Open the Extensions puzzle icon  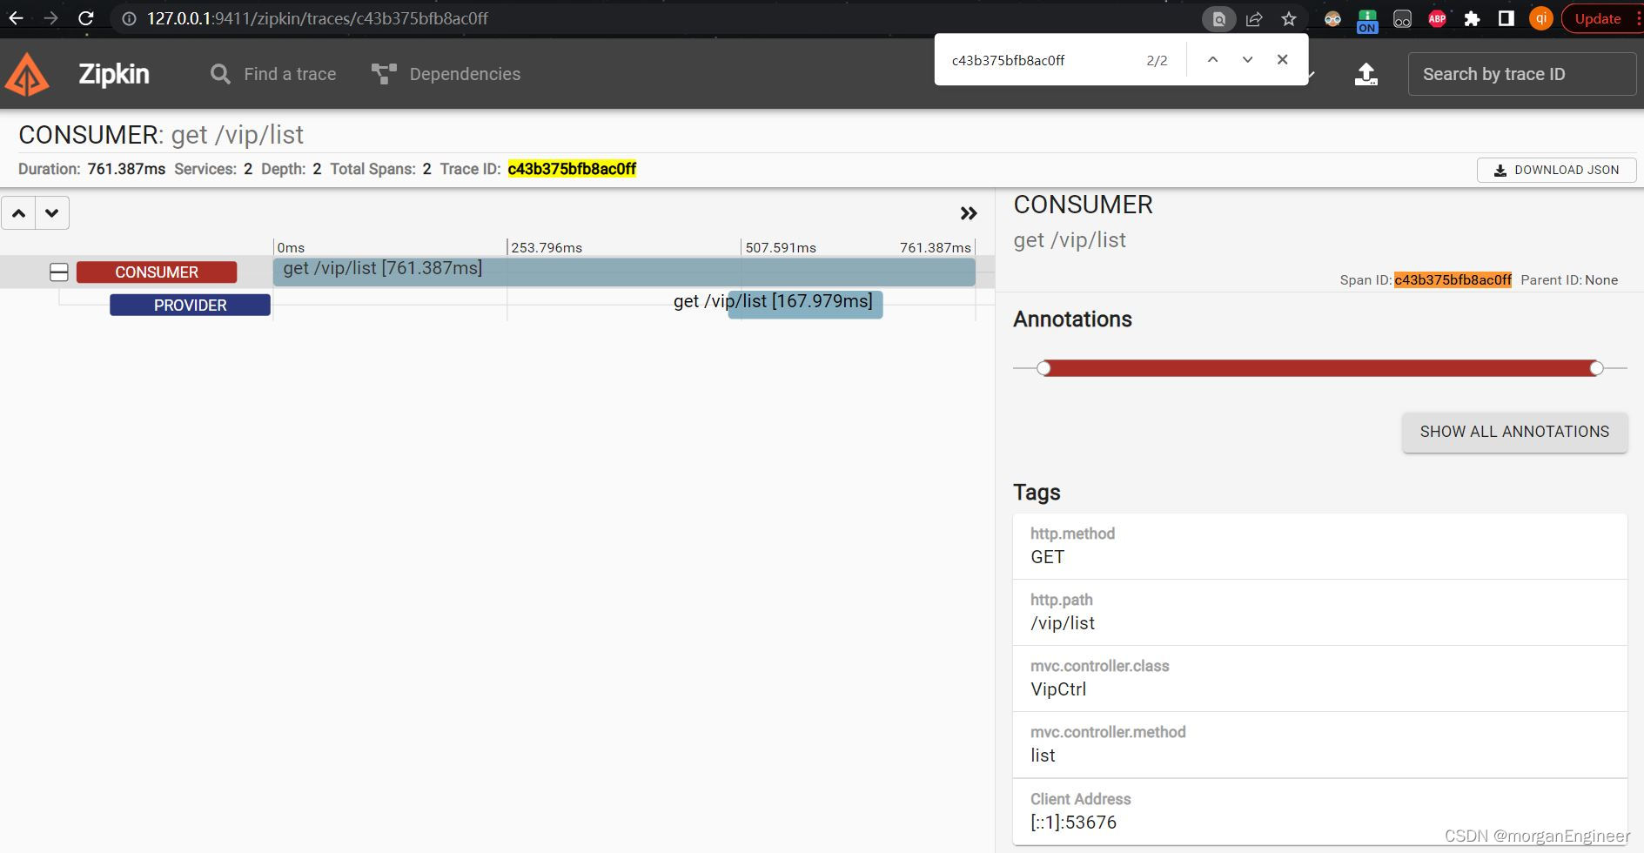point(1472,18)
